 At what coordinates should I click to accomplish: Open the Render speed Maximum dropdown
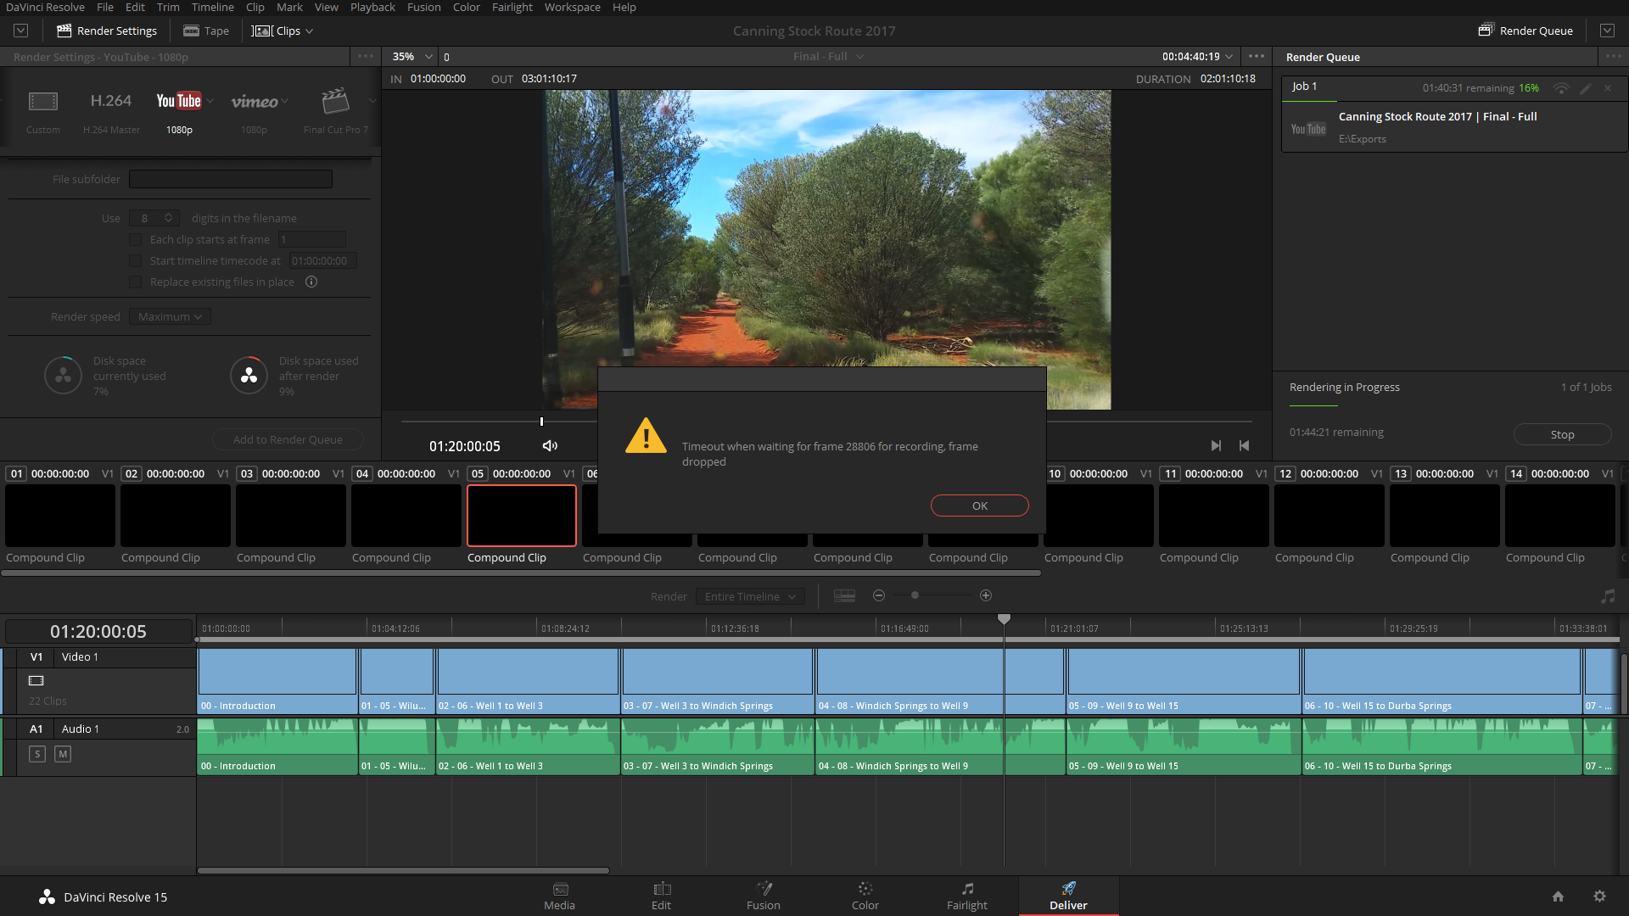(170, 316)
